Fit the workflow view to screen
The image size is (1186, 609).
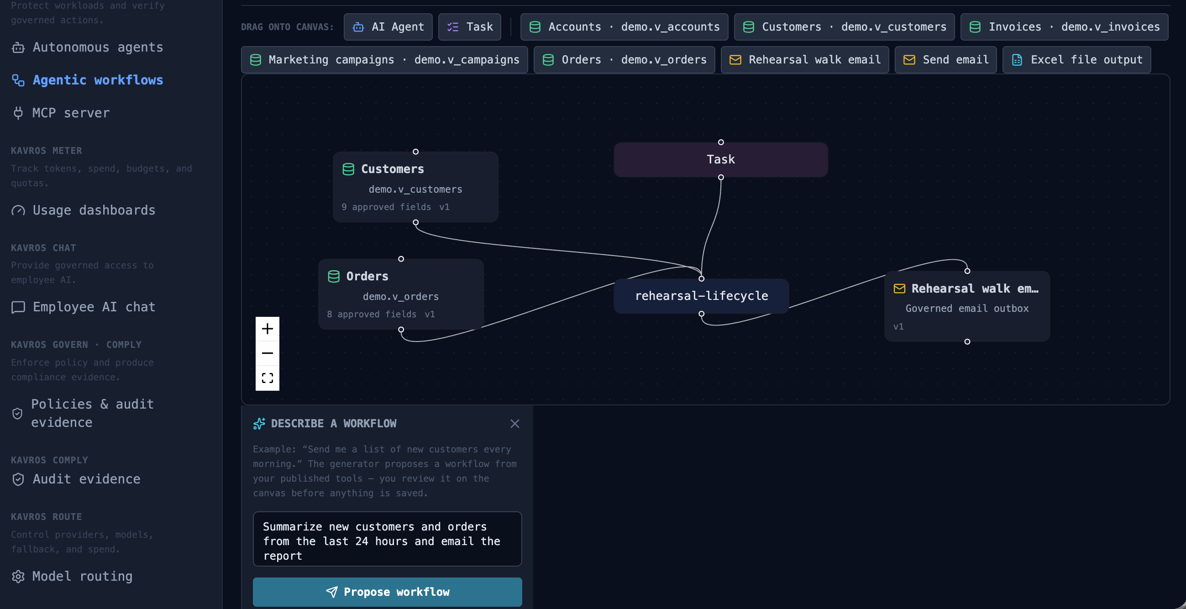click(268, 378)
